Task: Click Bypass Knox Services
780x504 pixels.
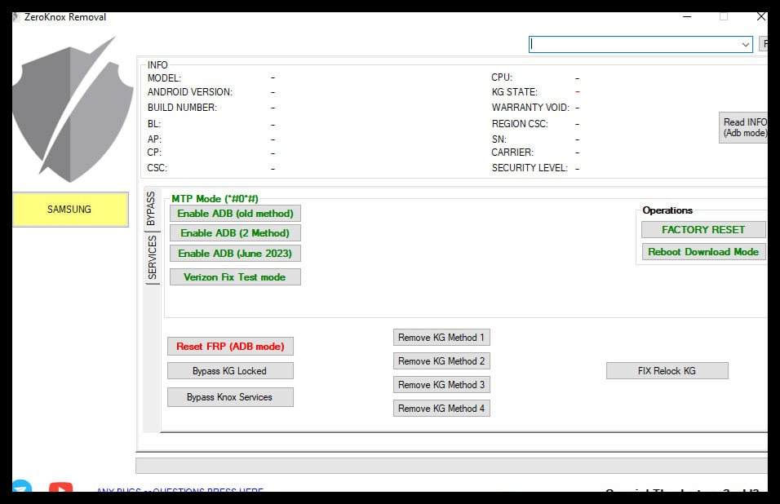Action: coord(230,397)
